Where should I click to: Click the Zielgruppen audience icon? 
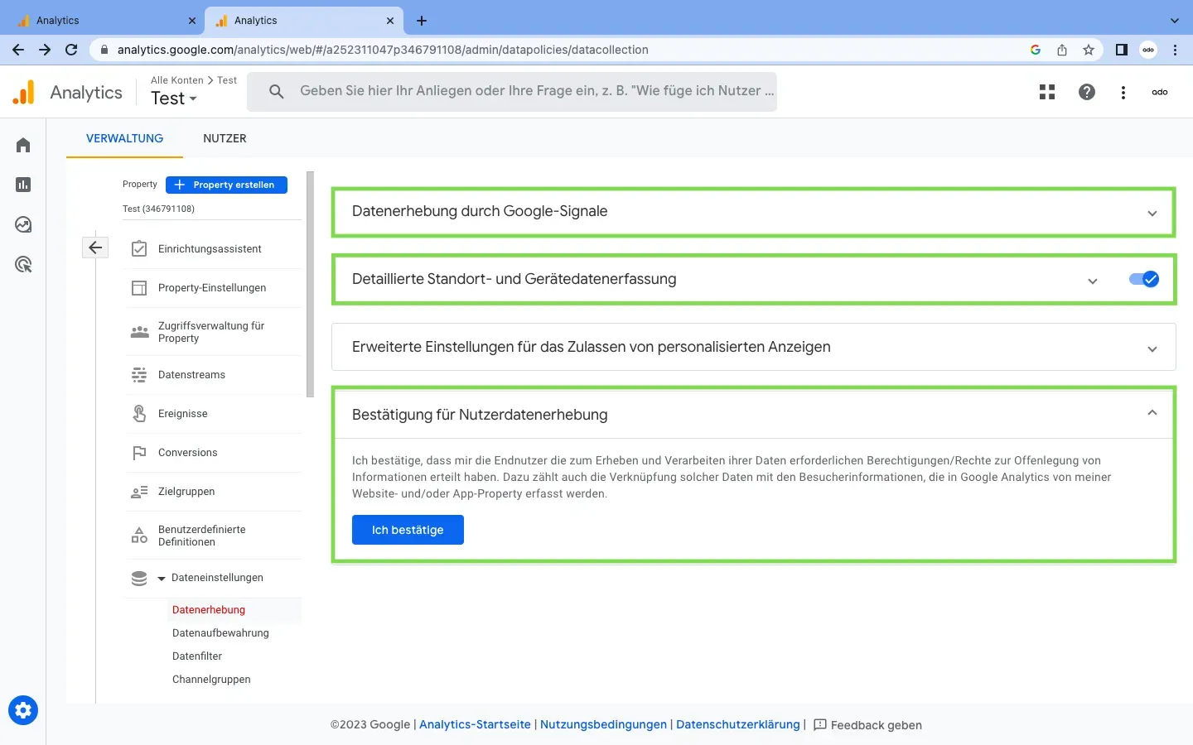tap(139, 492)
